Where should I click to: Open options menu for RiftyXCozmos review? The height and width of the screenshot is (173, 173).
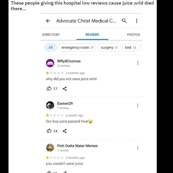click(137, 63)
